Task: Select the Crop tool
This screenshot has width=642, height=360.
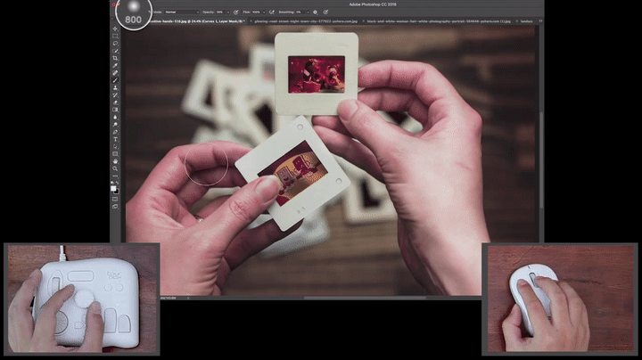Action: point(115,58)
